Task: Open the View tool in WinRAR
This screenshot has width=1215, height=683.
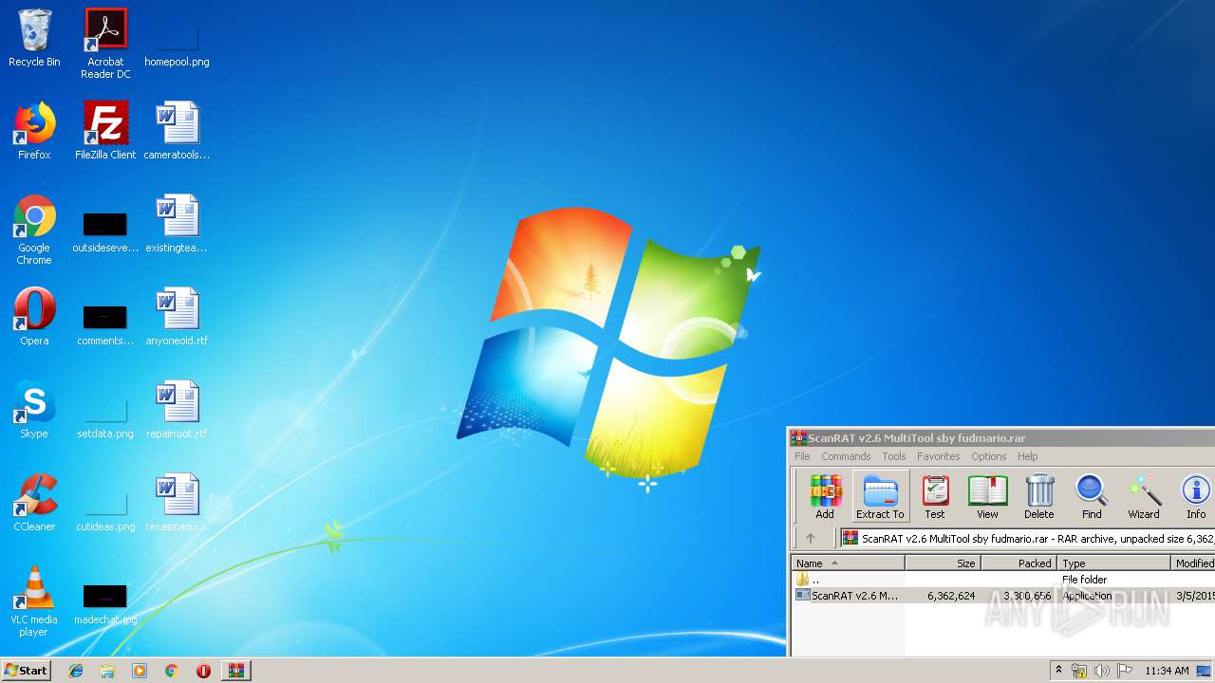Action: pos(987,497)
